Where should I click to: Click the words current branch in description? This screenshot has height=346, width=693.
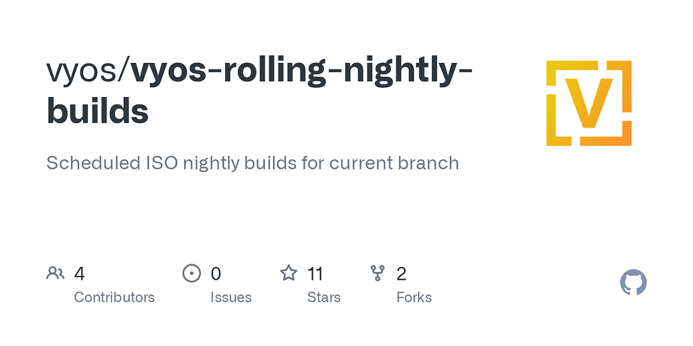pos(394,163)
